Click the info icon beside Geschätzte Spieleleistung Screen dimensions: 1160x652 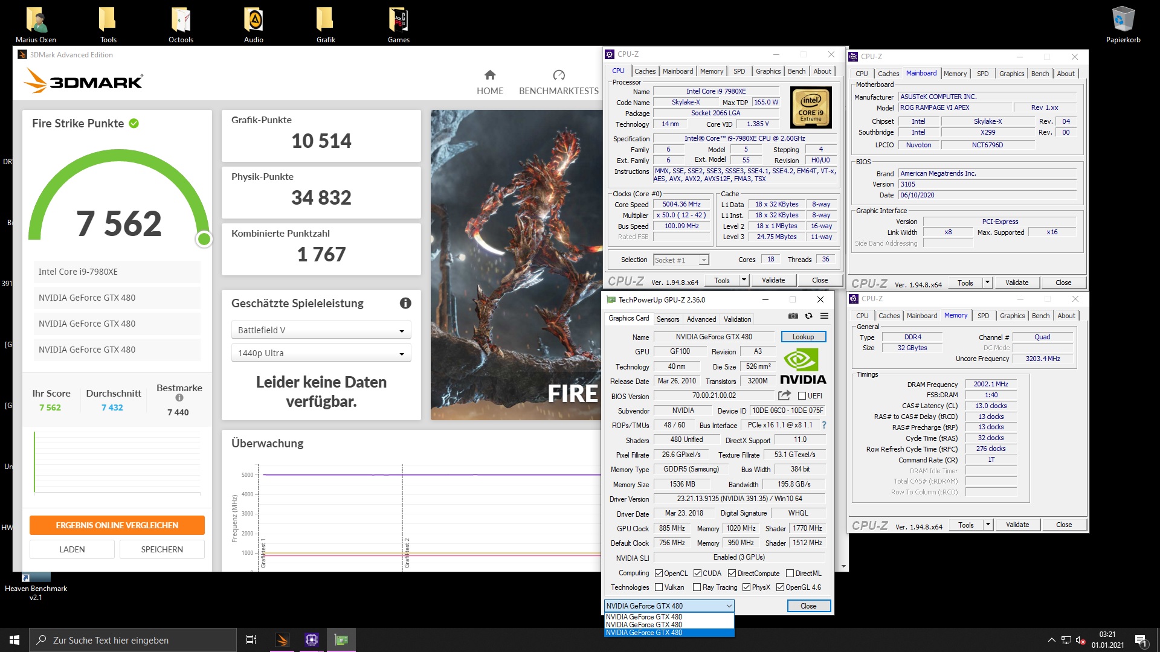pyautogui.click(x=405, y=303)
